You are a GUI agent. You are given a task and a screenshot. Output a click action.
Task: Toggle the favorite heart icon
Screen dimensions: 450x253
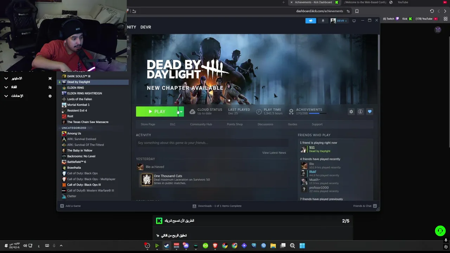coord(369,112)
